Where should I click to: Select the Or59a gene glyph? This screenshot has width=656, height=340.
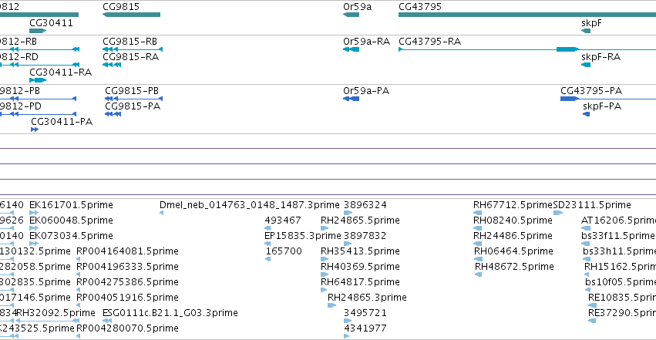pos(351,15)
